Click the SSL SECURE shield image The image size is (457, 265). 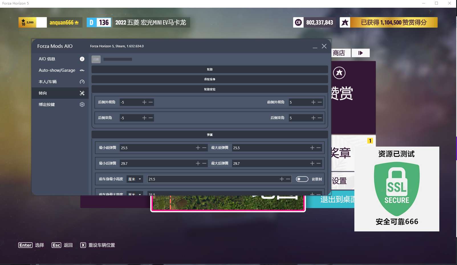(x=397, y=189)
